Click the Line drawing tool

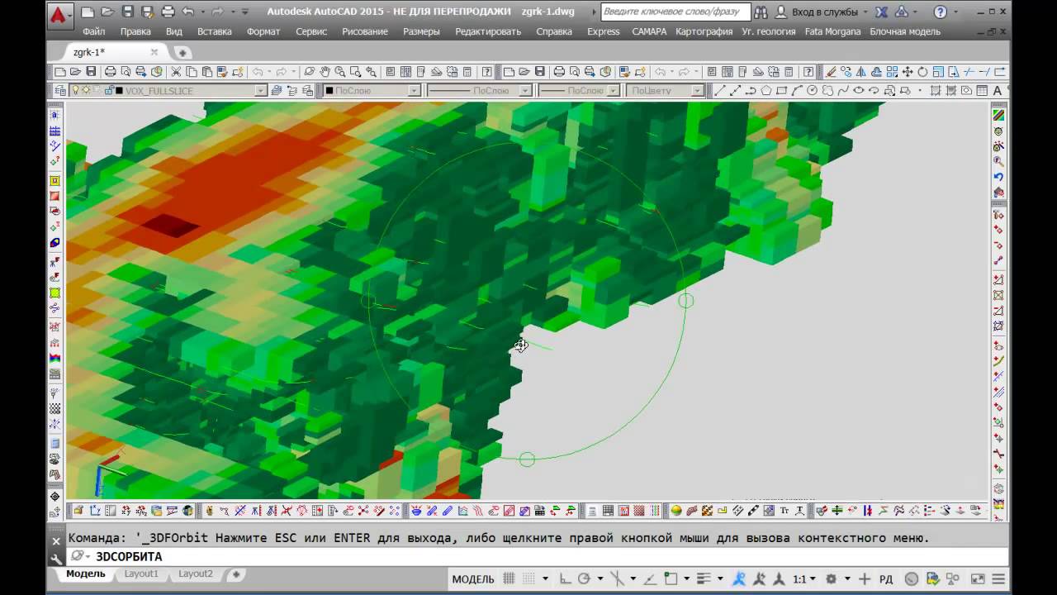(718, 91)
